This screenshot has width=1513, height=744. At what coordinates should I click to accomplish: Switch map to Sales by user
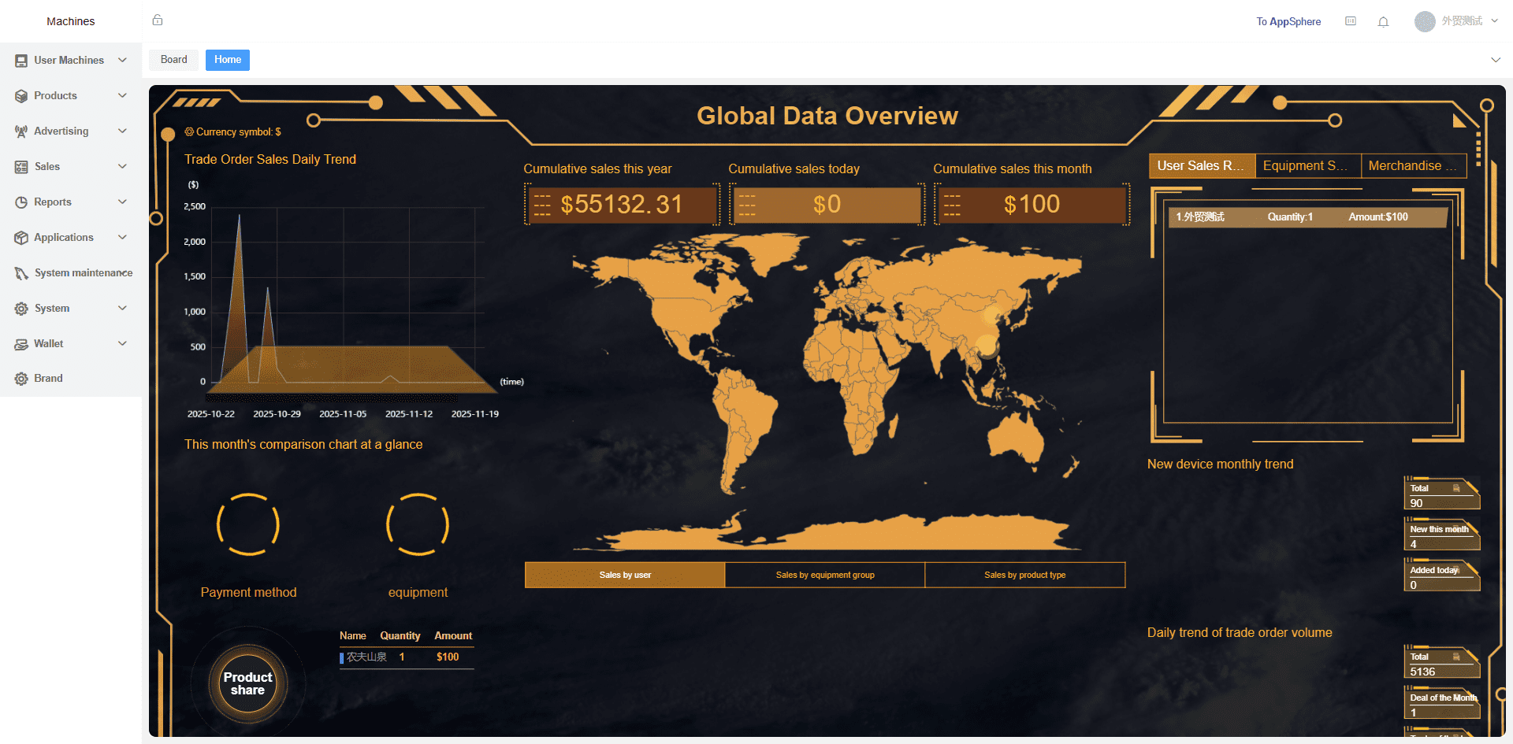pos(625,575)
